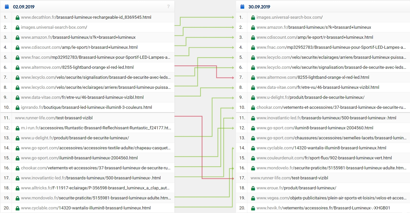Open right altermove.com lightband-orange link
This screenshot has height=213, width=410.
point(313,77)
